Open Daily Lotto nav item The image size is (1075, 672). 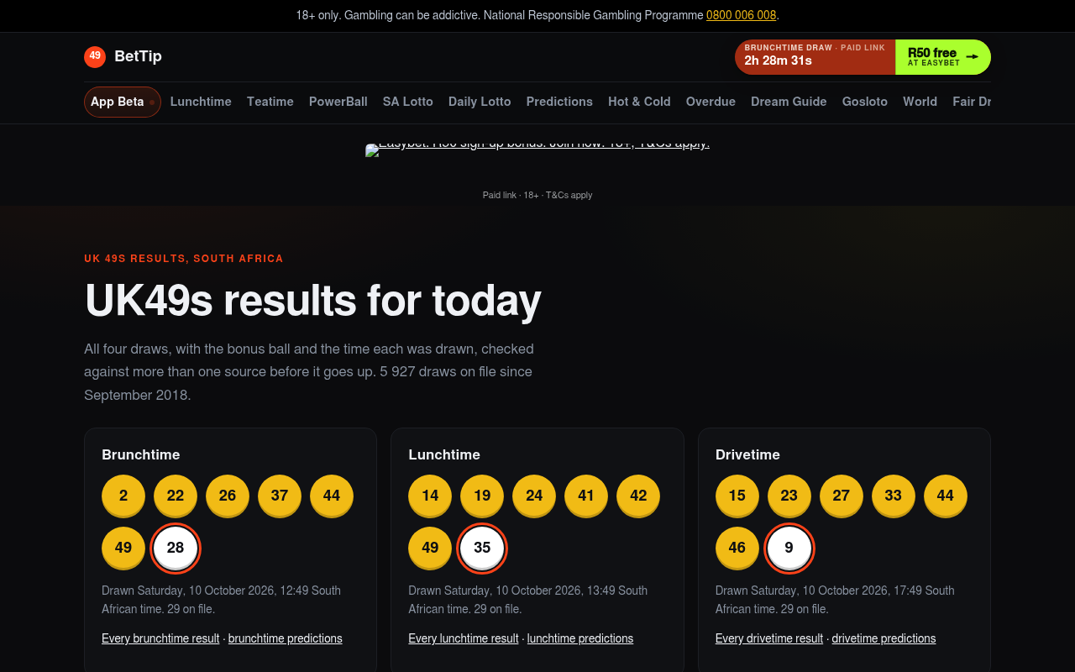(x=480, y=102)
